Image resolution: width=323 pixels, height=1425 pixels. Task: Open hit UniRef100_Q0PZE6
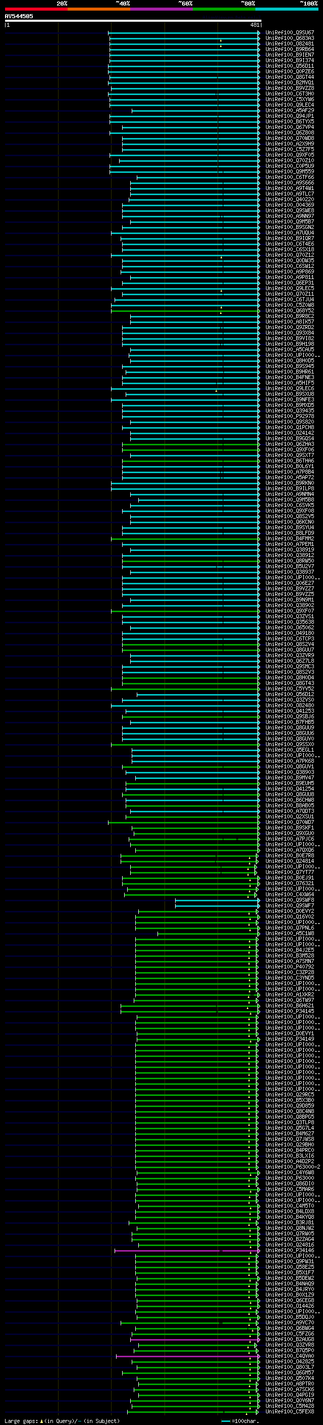[x=290, y=71]
